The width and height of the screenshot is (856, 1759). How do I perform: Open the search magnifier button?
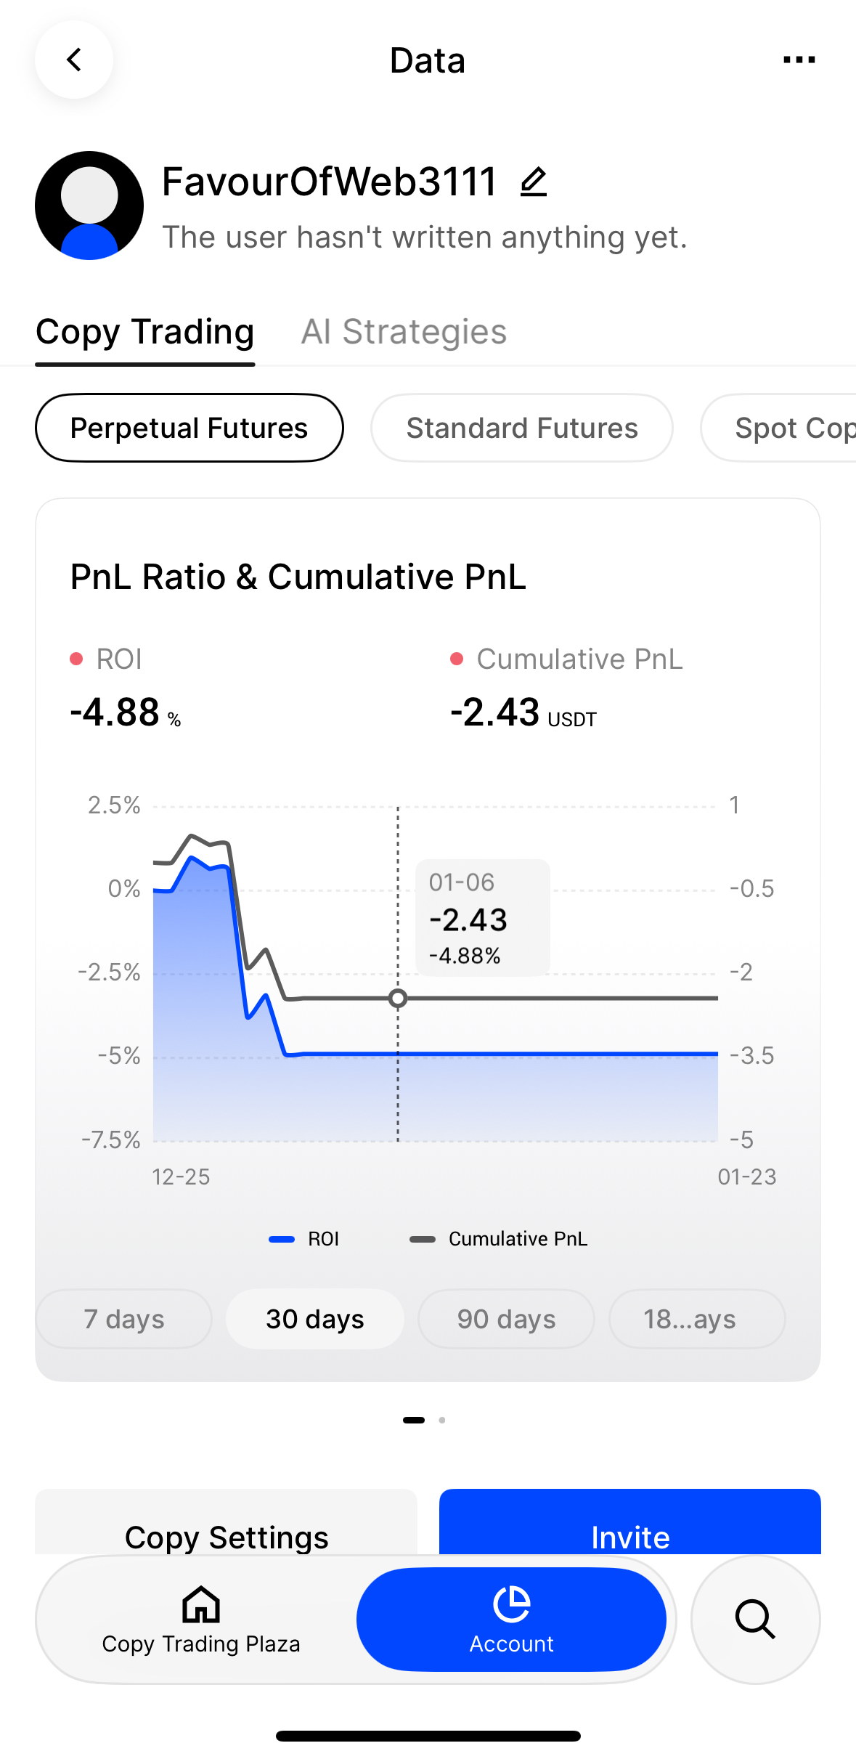(x=755, y=1619)
